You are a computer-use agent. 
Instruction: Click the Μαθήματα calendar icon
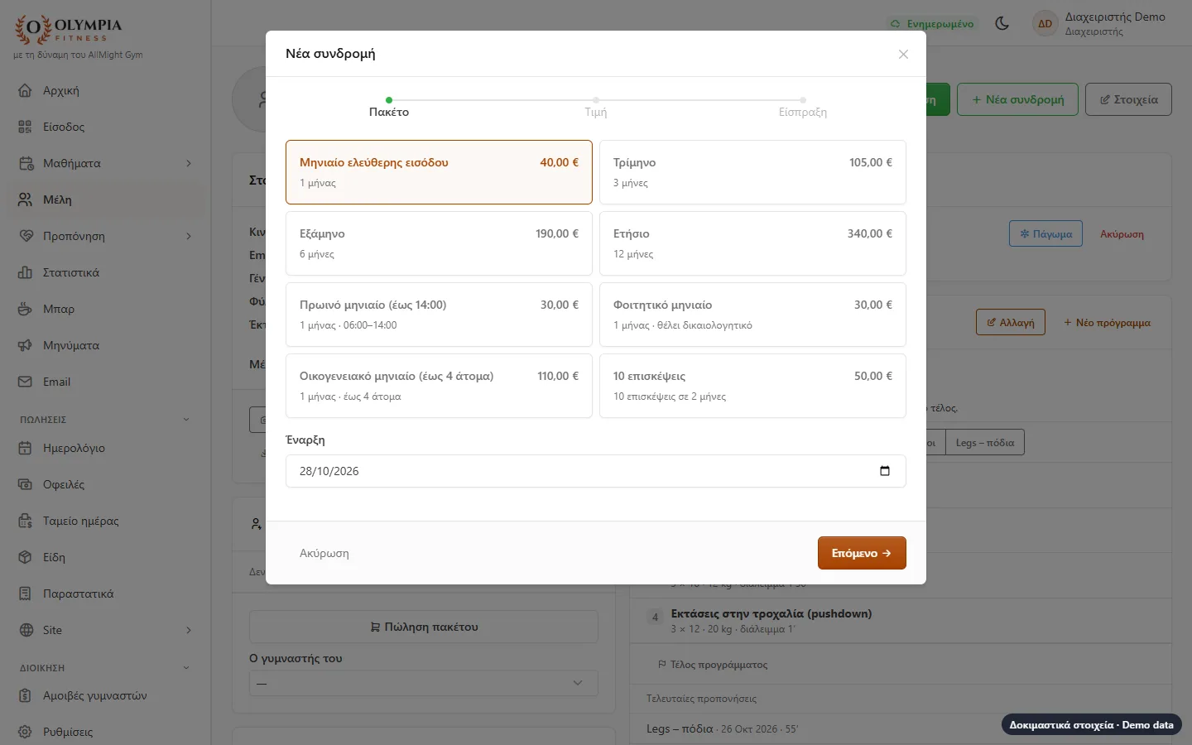pos(26,163)
